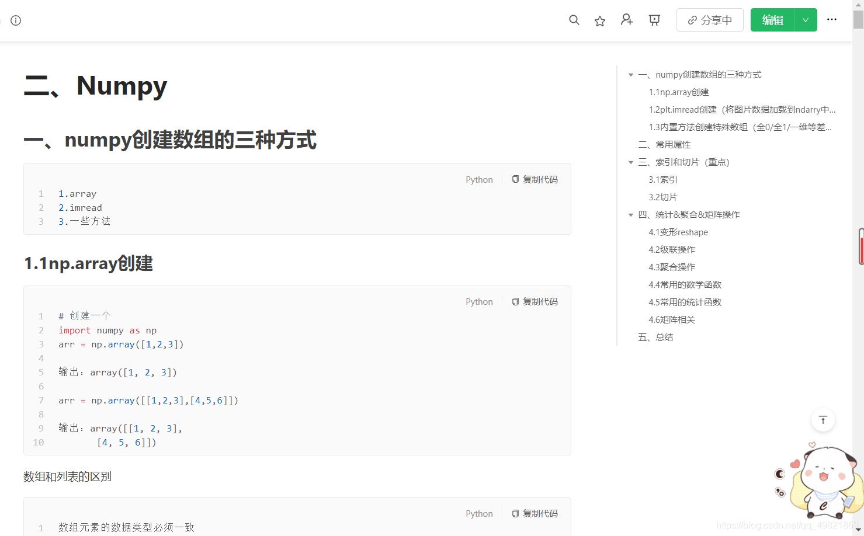This screenshot has height=536, width=864.
Task: Open the "五、总结" outline entry
Action: click(655, 337)
